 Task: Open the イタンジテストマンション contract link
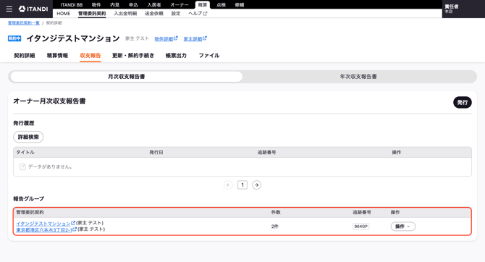[x=46, y=223]
